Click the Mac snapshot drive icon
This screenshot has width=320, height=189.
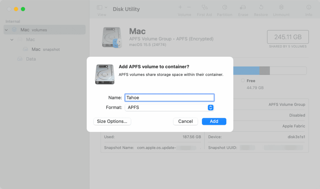pyautogui.click(x=25, y=49)
